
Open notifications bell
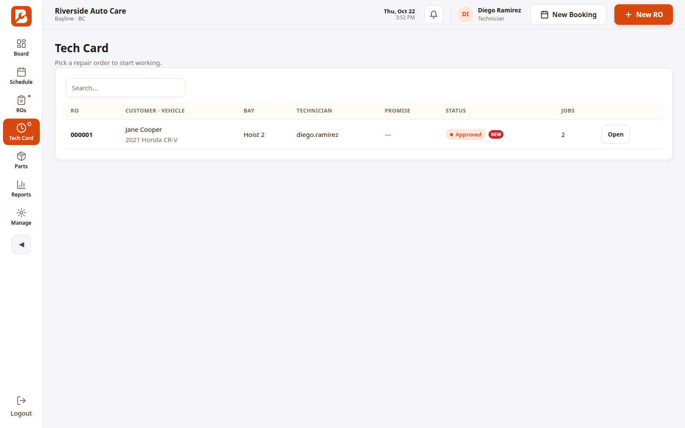coord(434,15)
